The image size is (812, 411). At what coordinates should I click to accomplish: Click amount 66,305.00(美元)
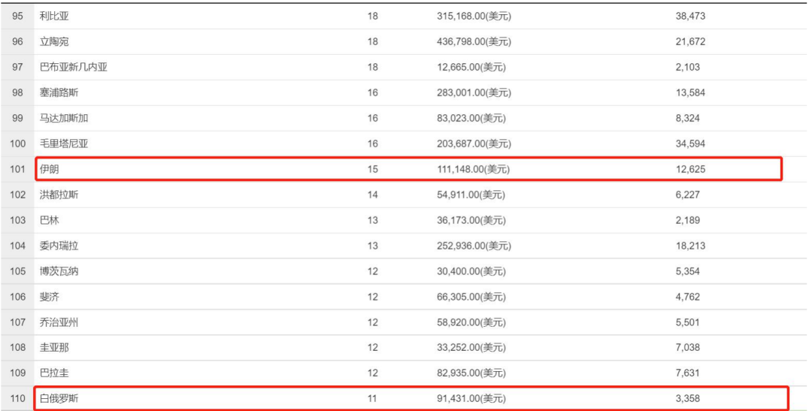click(471, 297)
